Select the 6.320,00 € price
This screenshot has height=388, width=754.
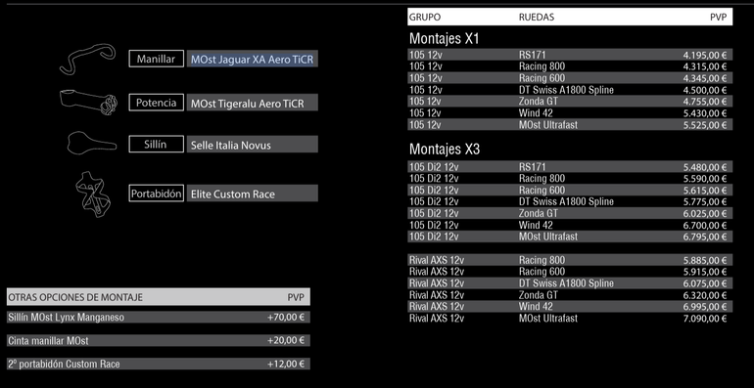704,295
